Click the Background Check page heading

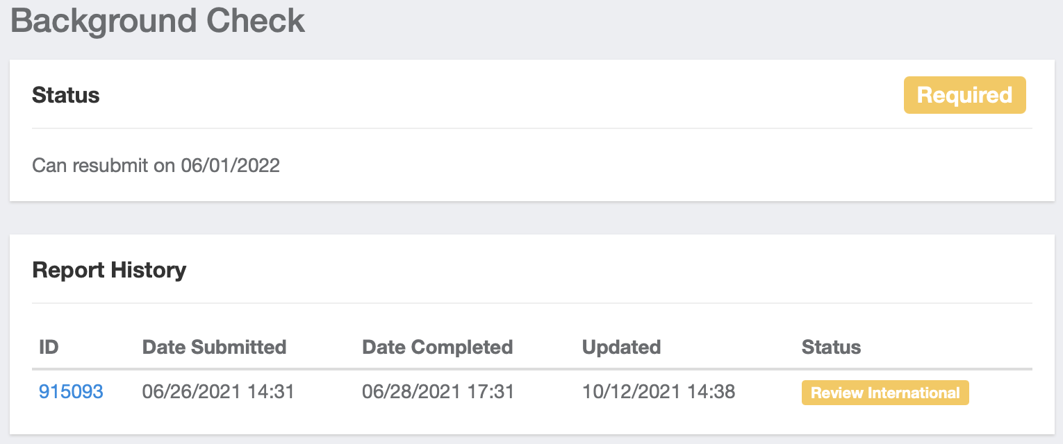[x=158, y=21]
